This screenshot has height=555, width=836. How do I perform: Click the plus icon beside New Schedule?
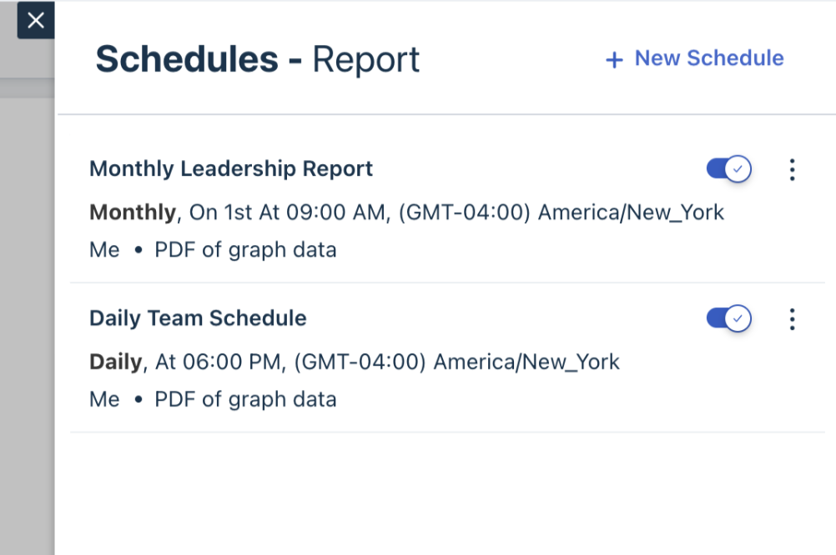click(x=614, y=60)
